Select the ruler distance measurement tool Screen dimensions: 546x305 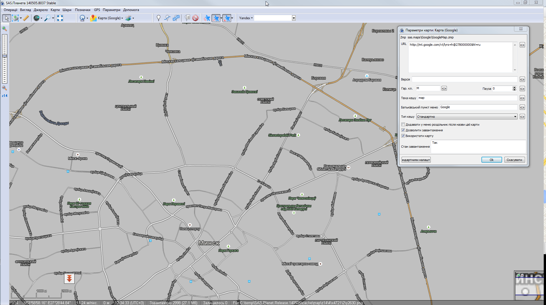26,18
